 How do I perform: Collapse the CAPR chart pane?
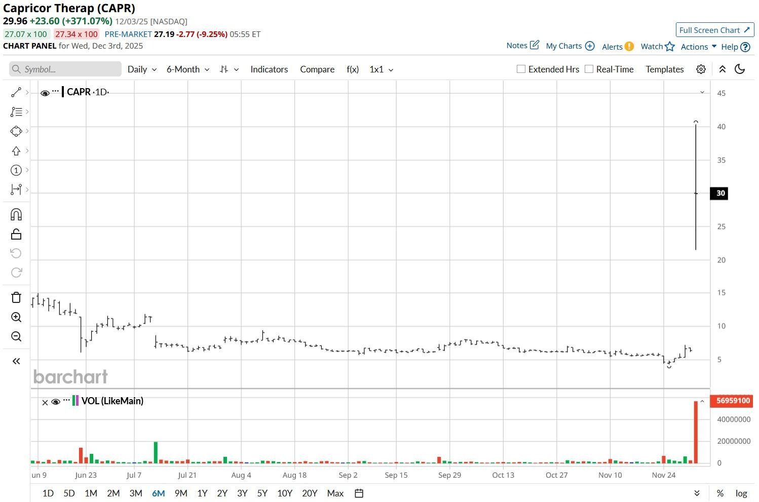pyautogui.click(x=702, y=92)
